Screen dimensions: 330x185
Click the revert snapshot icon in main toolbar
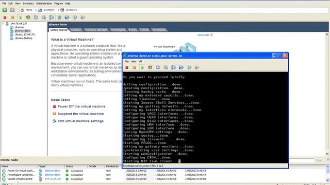pyautogui.click(x=44, y=17)
